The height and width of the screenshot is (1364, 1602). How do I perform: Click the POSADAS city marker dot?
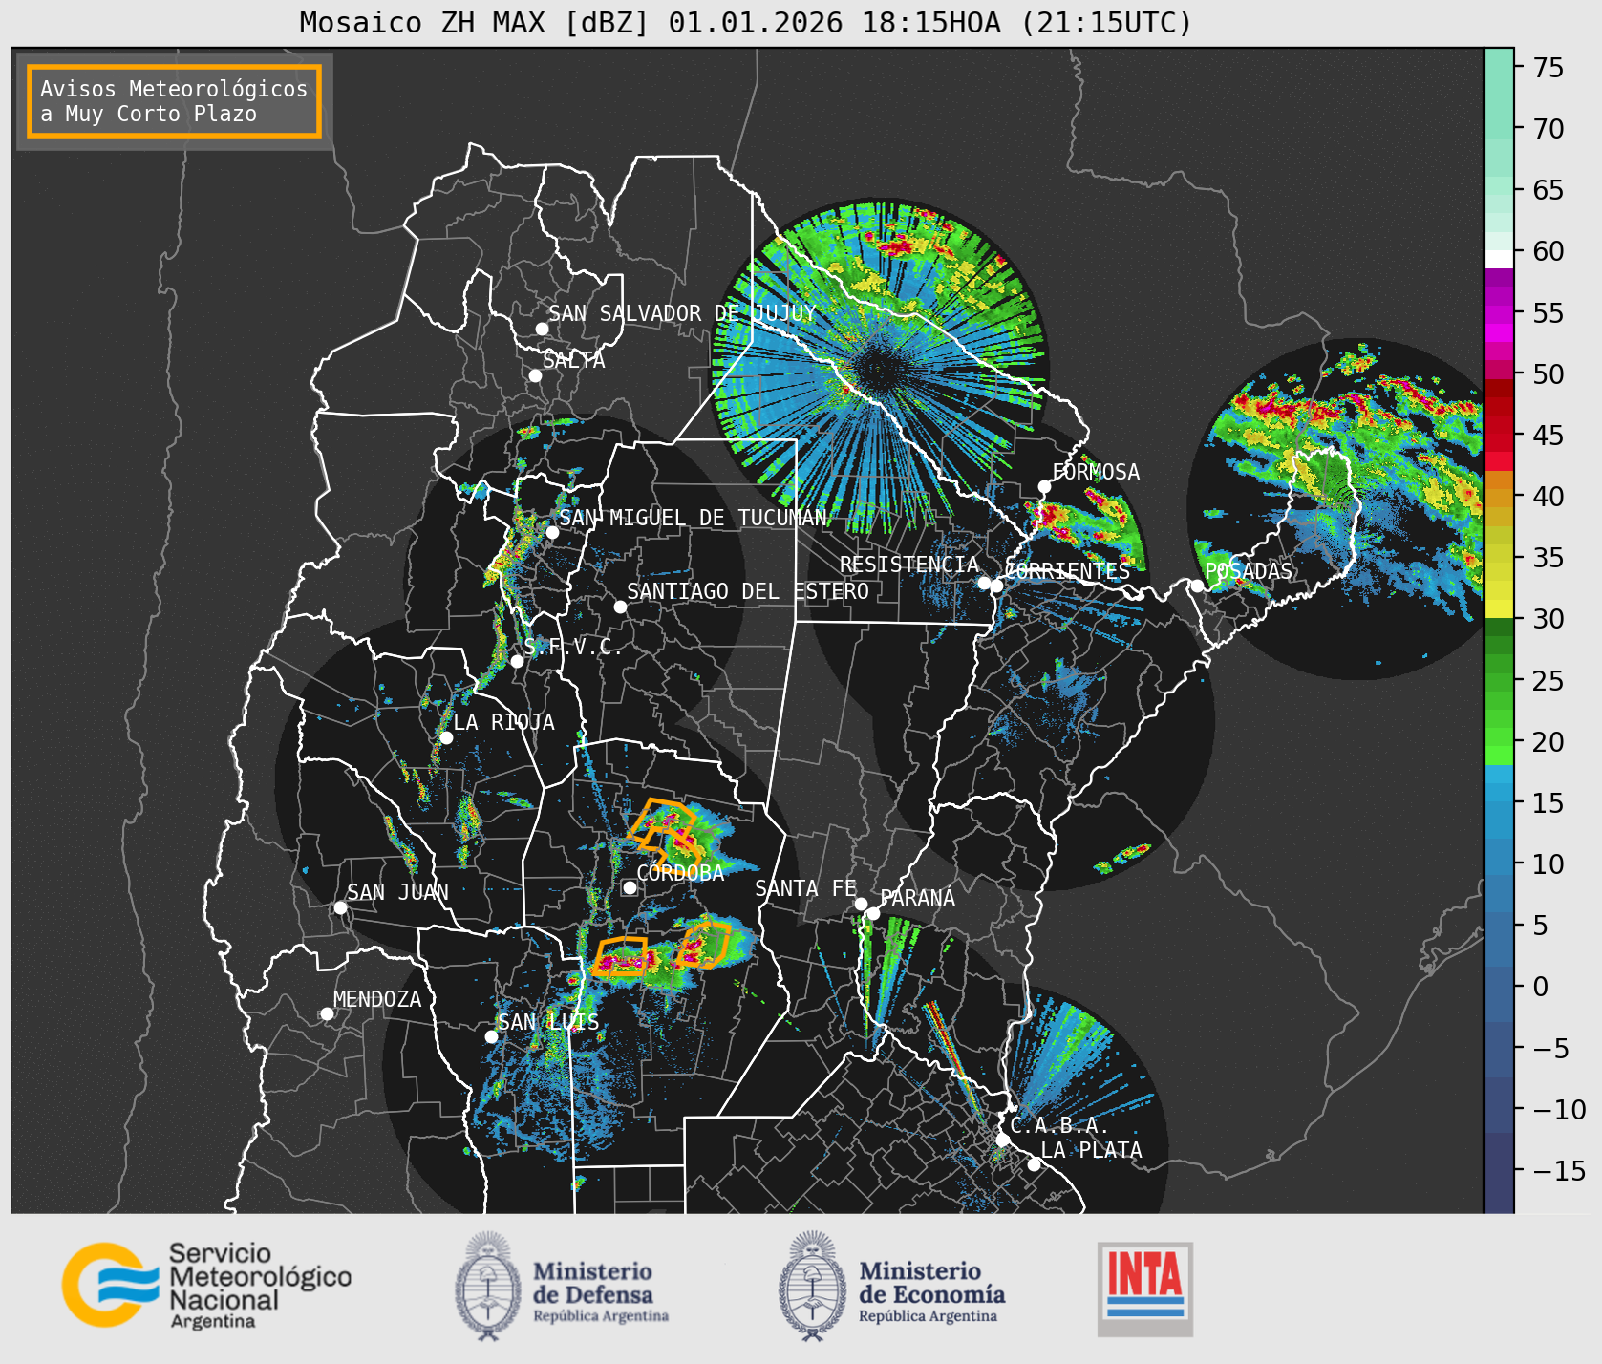(1197, 586)
